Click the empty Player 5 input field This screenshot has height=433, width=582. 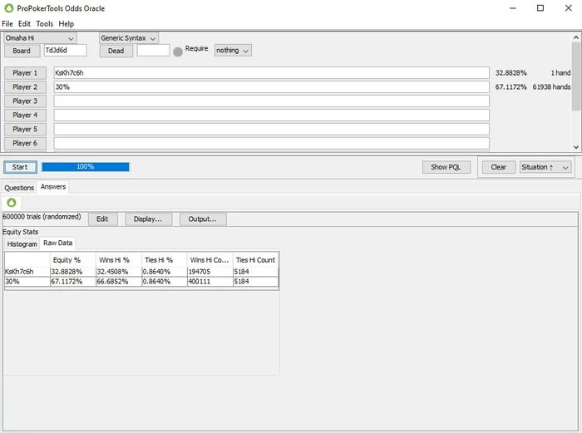[271, 129]
